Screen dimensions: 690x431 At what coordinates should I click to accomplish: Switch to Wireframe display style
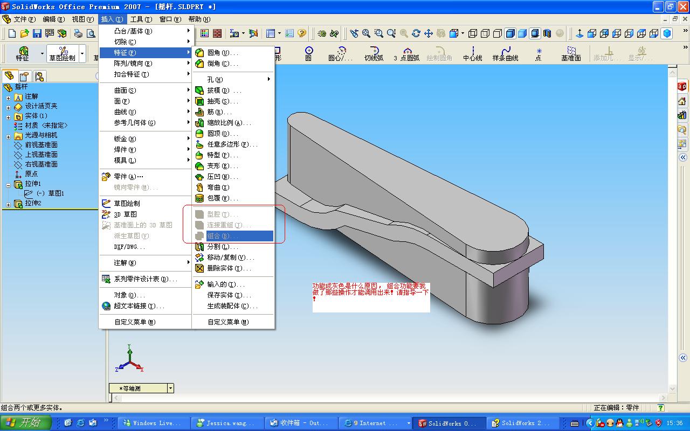(473, 33)
